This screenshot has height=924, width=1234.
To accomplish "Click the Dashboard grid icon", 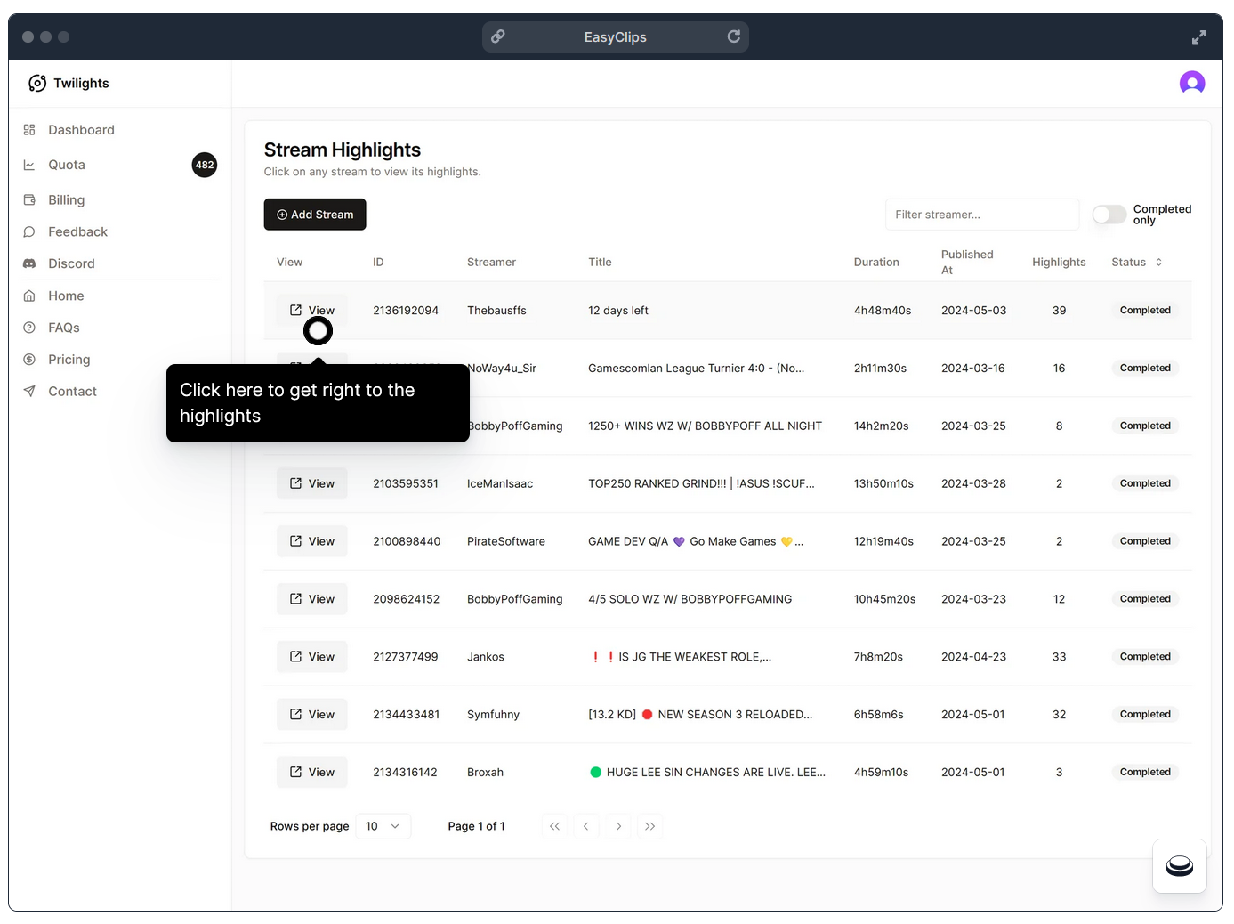I will [x=29, y=130].
